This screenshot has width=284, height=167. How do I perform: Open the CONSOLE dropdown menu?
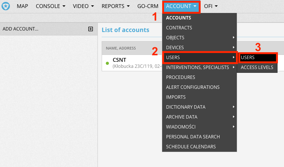pyautogui.click(x=51, y=6)
